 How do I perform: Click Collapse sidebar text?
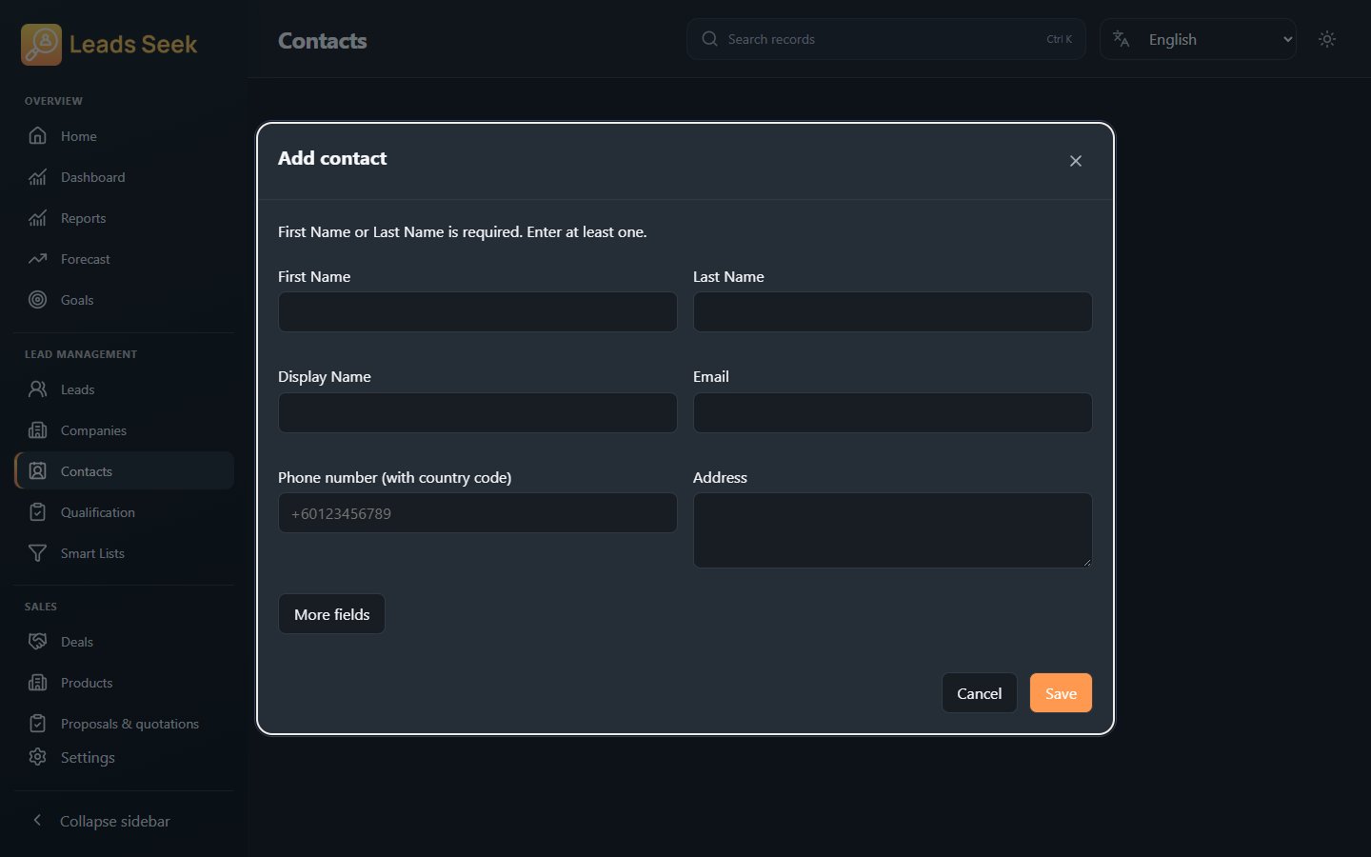click(115, 821)
